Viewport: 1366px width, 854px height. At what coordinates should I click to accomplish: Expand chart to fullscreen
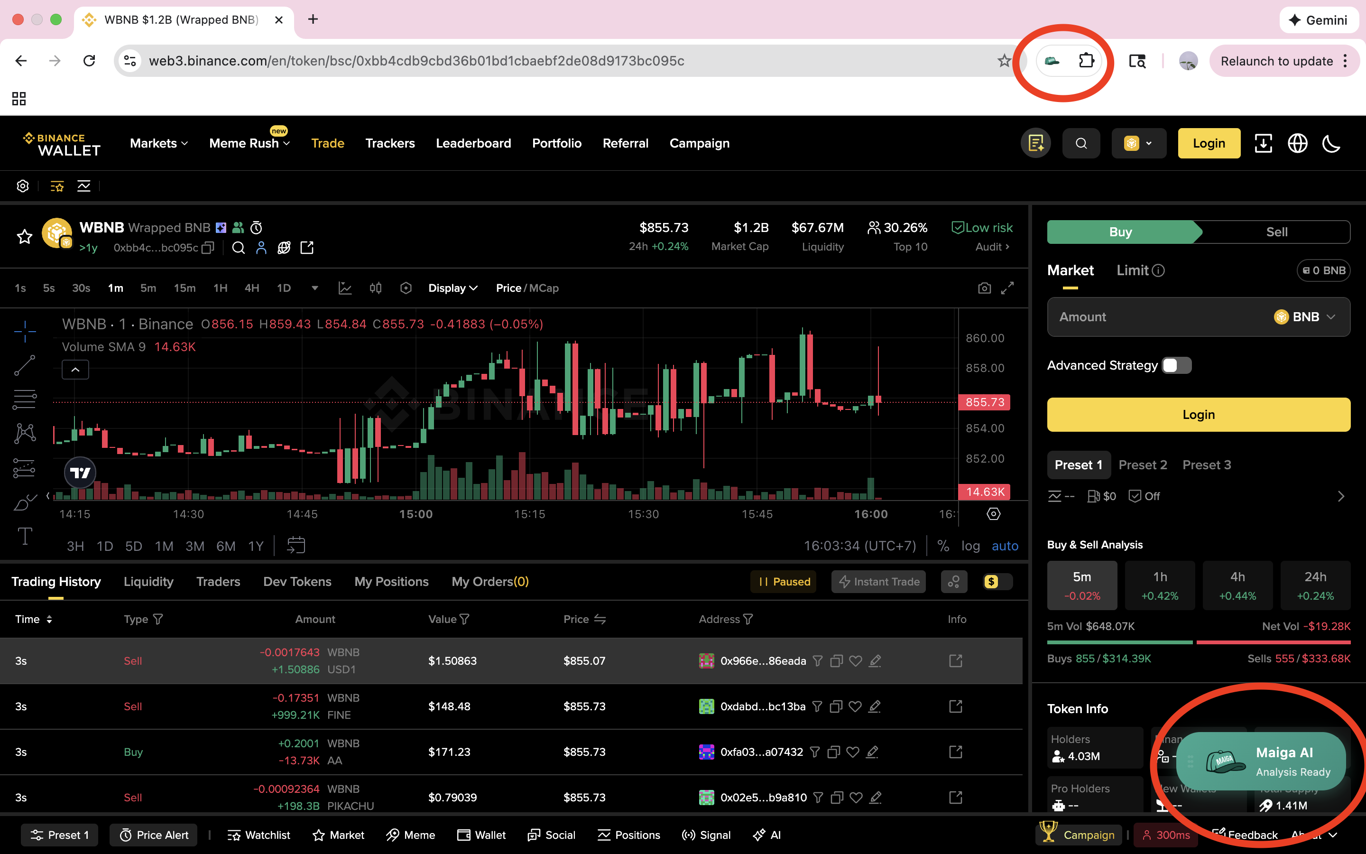click(1007, 288)
